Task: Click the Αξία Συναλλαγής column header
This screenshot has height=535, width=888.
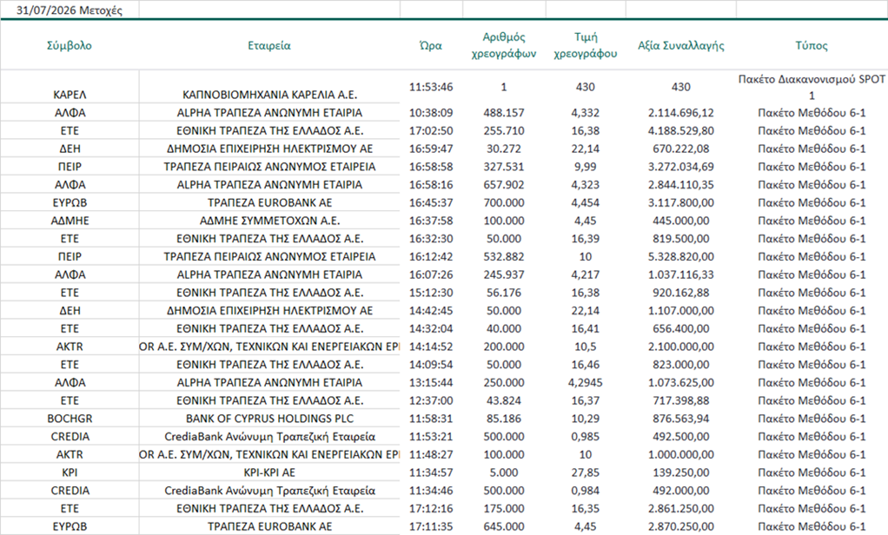Action: tap(680, 45)
